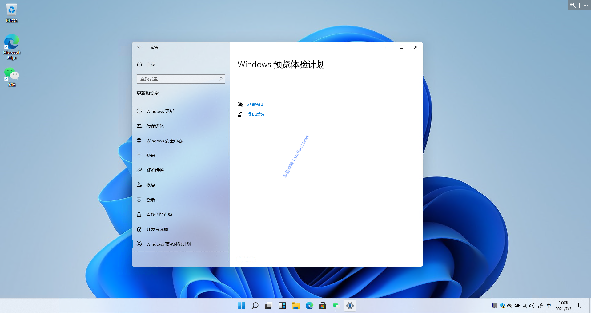Click the monitor tray icon
591x313 pixels.
495,306
